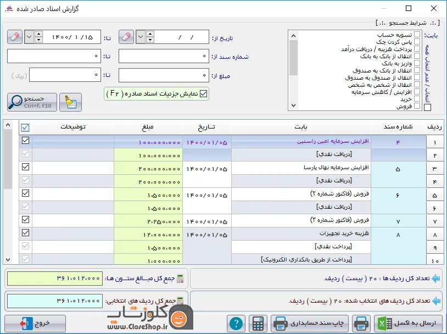Click the 'to' date field 1400/1/15
Image resolution: width=447 pixels, height=334 pixels.
[x=72, y=37]
